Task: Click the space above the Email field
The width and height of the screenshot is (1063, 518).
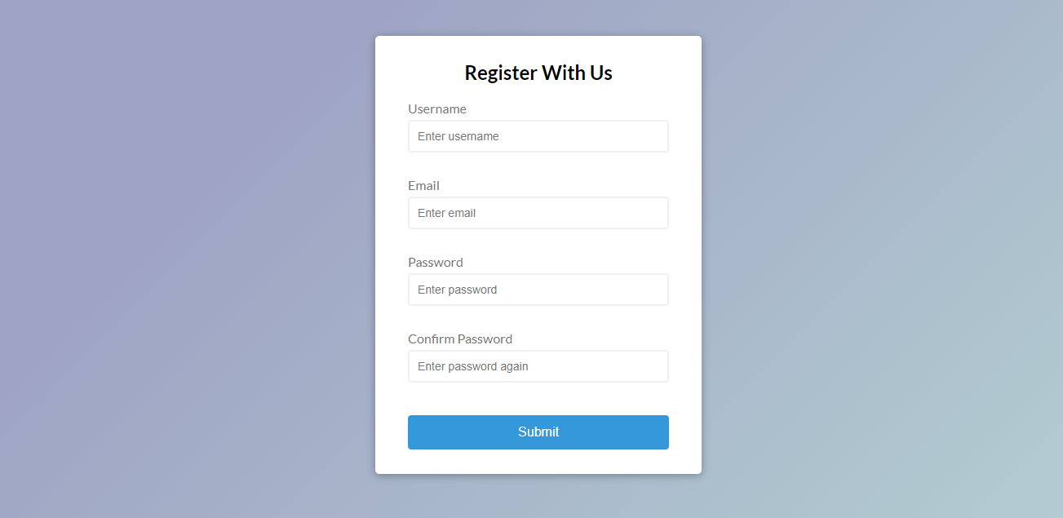Action: click(x=538, y=167)
